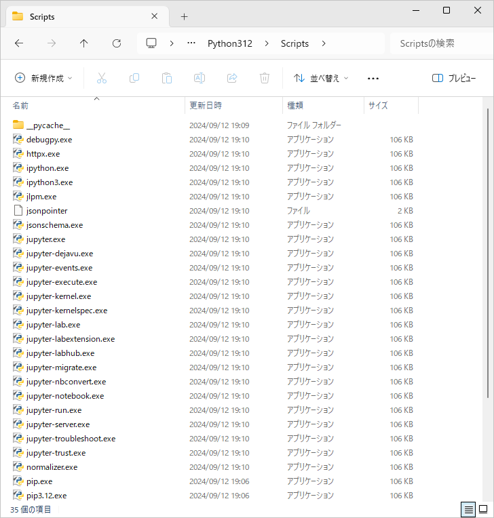Click the Cut scissors icon in toolbar
494x518 pixels.
coord(102,78)
